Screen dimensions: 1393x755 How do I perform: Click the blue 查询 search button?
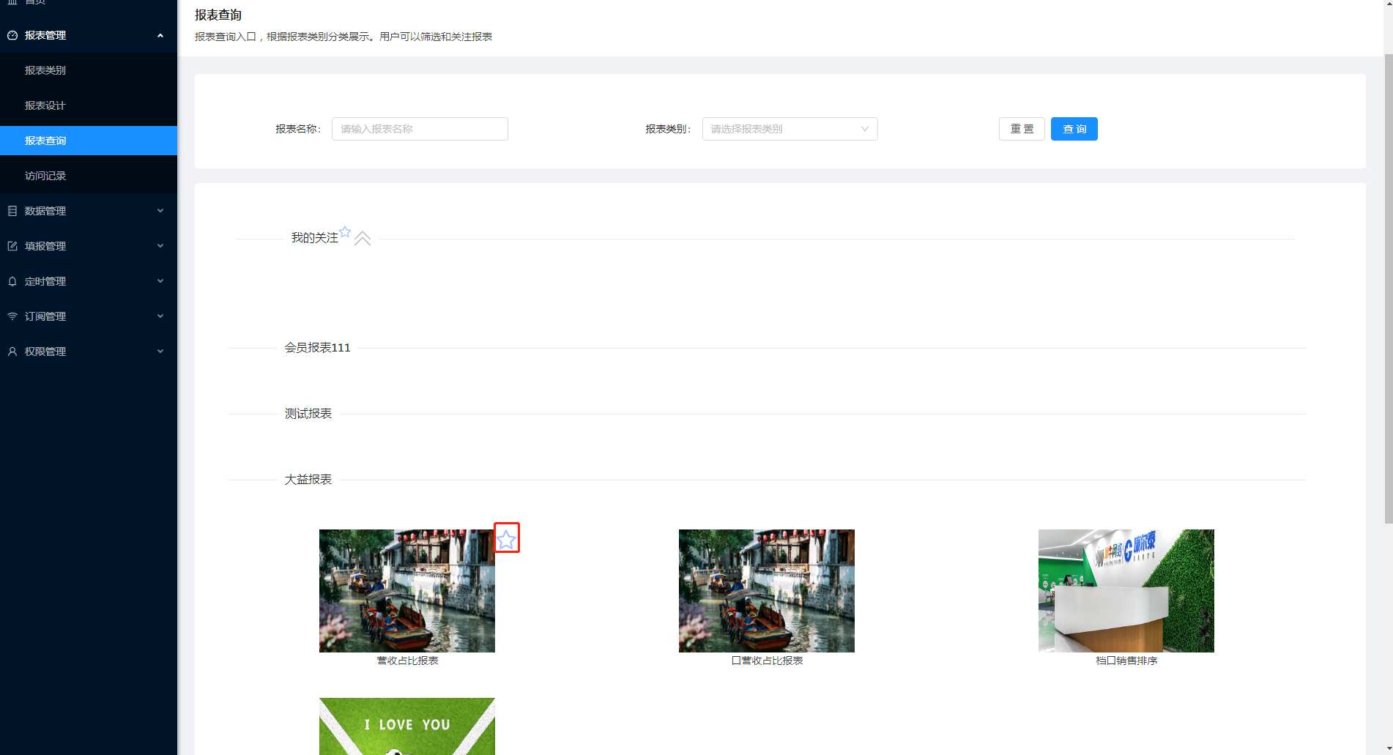coord(1074,129)
